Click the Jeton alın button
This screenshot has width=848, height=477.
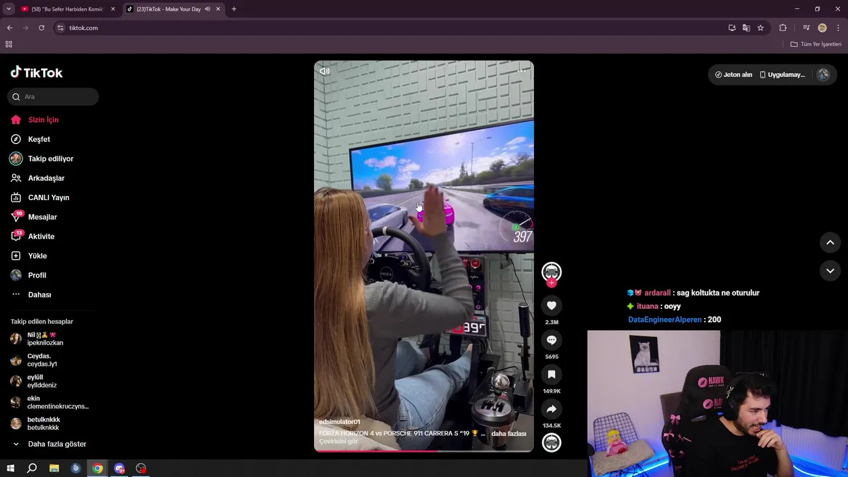734,75
